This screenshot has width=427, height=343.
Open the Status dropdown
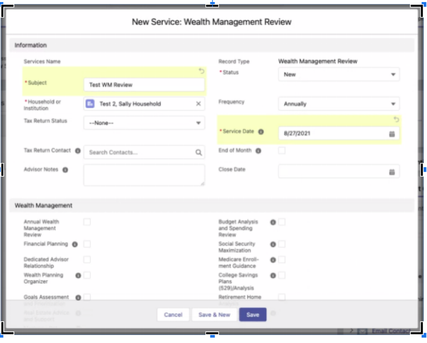pos(338,75)
